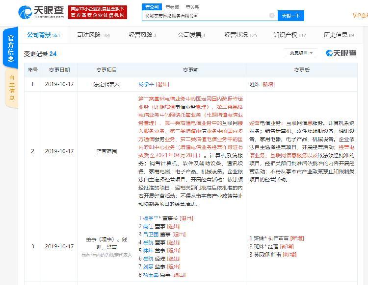368x285 pixels.
Task: Open the 历史信息 tab
Action: (339, 35)
